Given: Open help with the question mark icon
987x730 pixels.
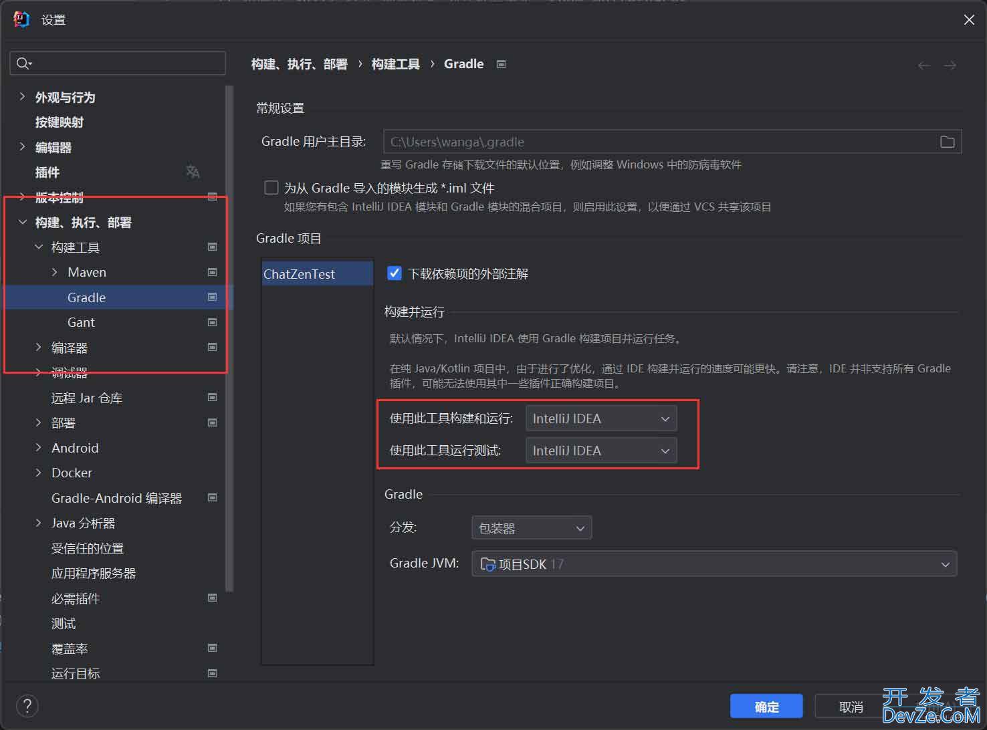Looking at the screenshot, I should (27, 705).
